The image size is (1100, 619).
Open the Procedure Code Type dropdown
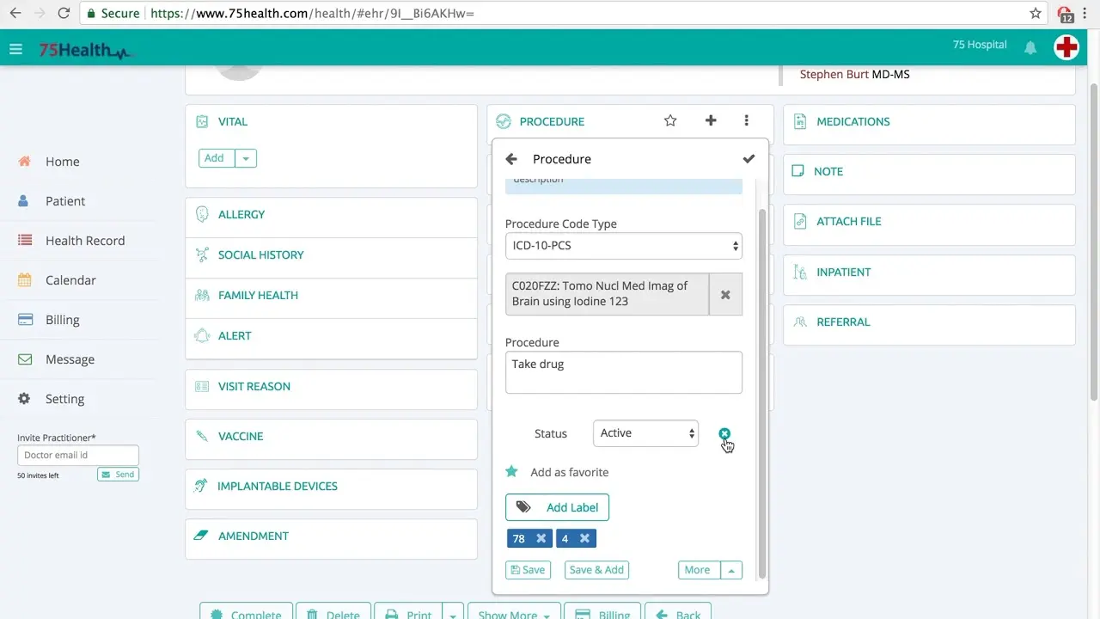[x=623, y=245]
